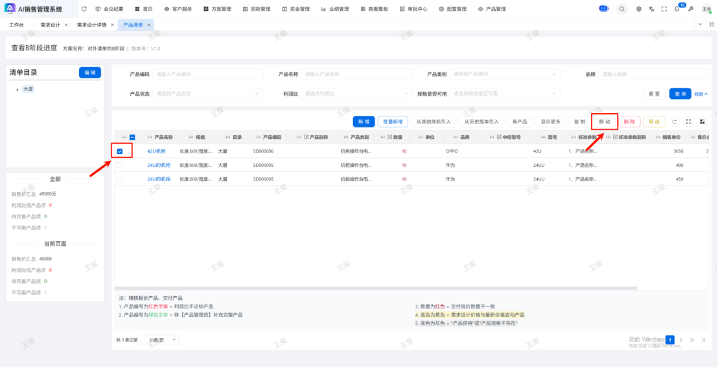Viewport: 718px width, 368px height.
Task: Click the wrench tool icon in header
Action: pyautogui.click(x=691, y=9)
